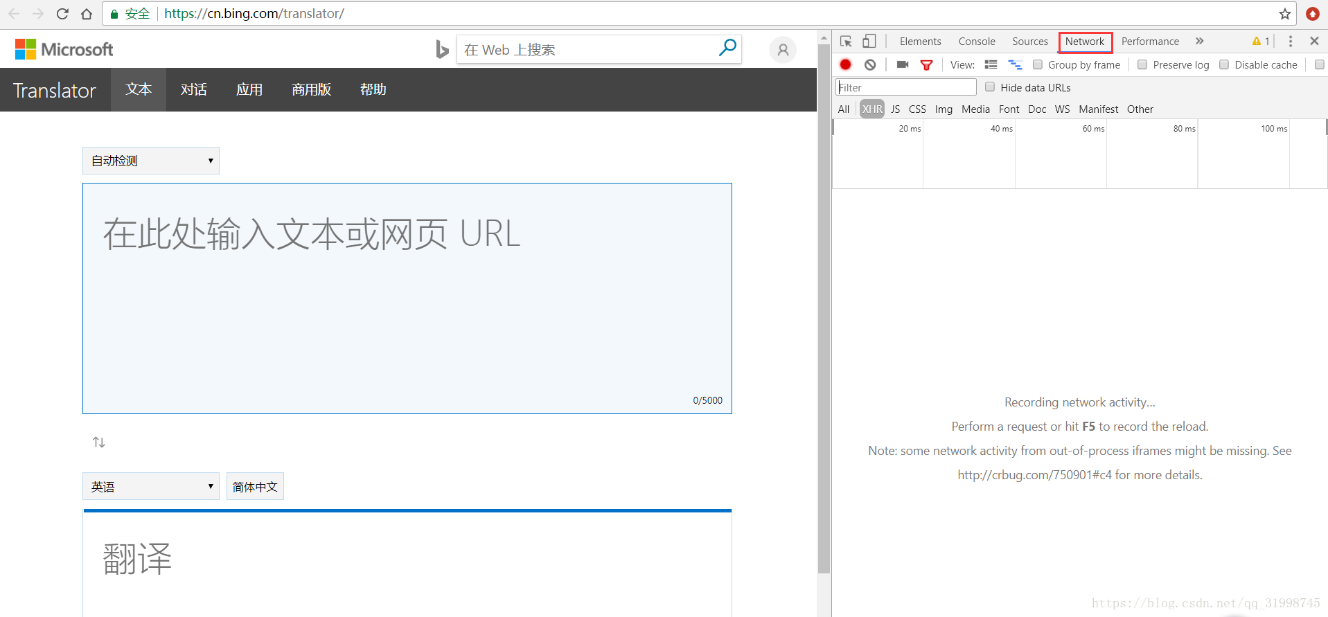Click the browser address bar URL
The image size is (1328, 617).
click(x=254, y=14)
